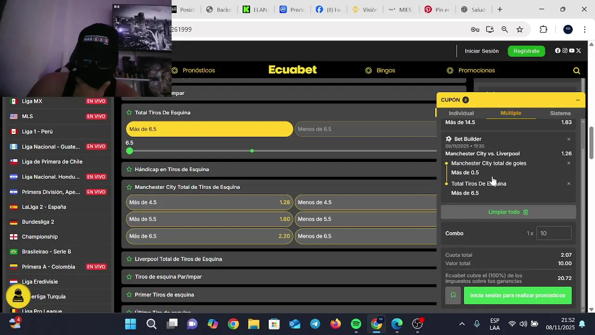The image size is (595, 335).
Task: Expand Primer Tiros de esquina section
Action: click(x=279, y=295)
